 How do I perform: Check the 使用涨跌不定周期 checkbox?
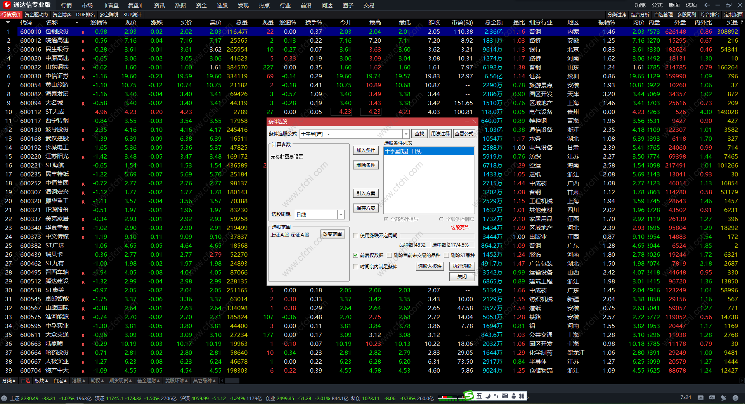[355, 235]
